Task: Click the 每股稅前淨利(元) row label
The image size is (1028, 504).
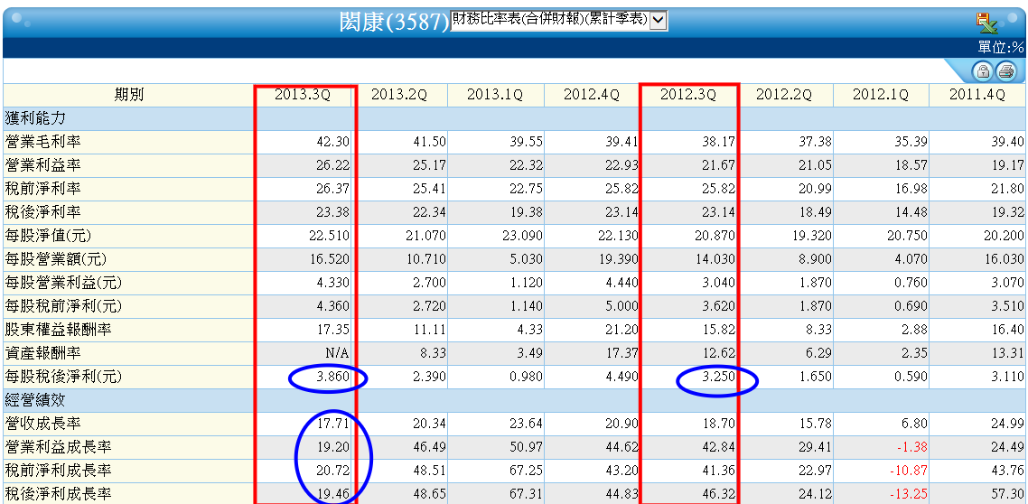Action: tap(63, 306)
